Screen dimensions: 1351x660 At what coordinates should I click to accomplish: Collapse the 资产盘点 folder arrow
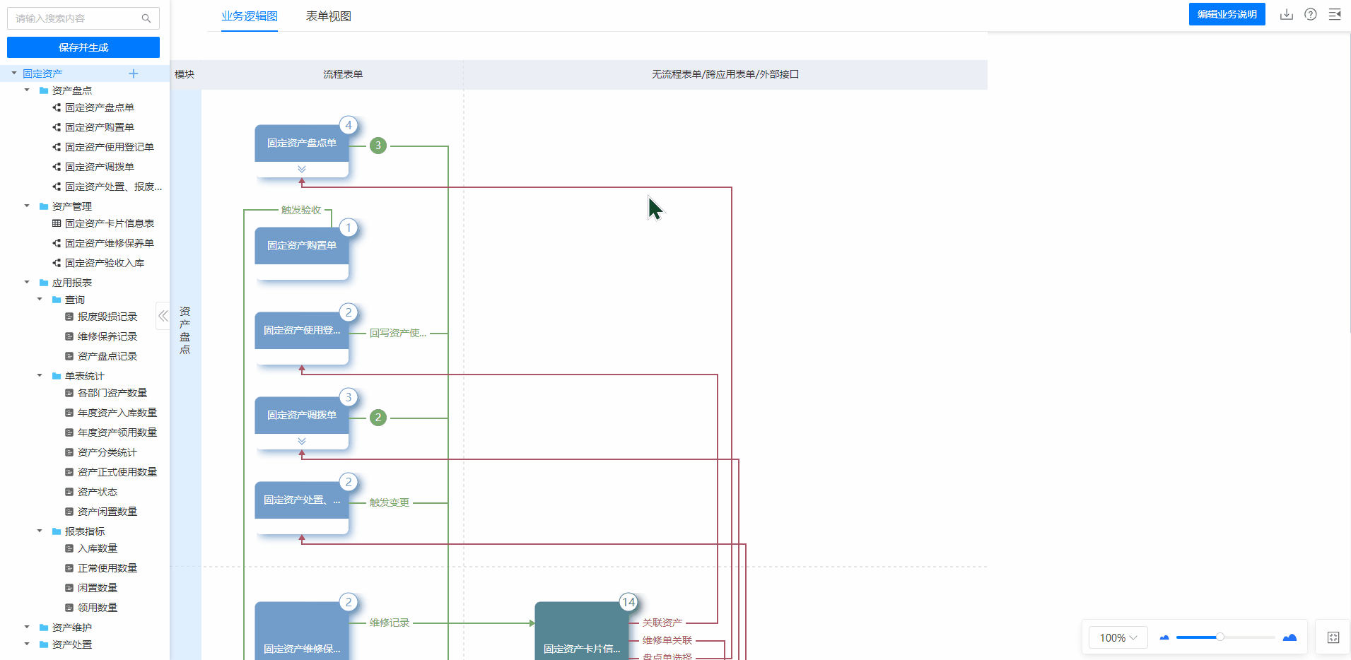[x=27, y=90]
